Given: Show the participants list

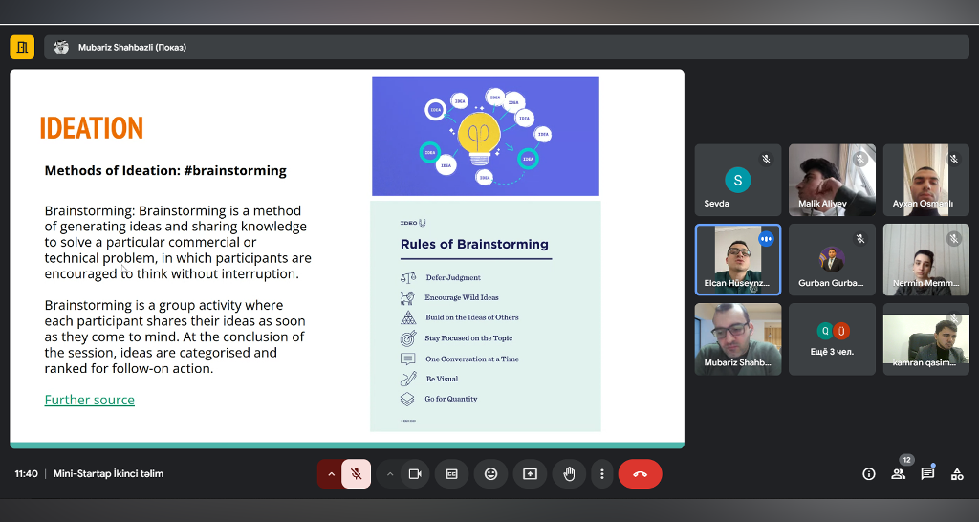Looking at the screenshot, I should coord(898,473).
